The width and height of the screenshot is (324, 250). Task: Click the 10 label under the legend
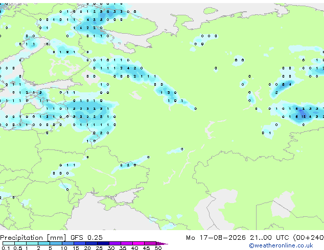coord(64,248)
